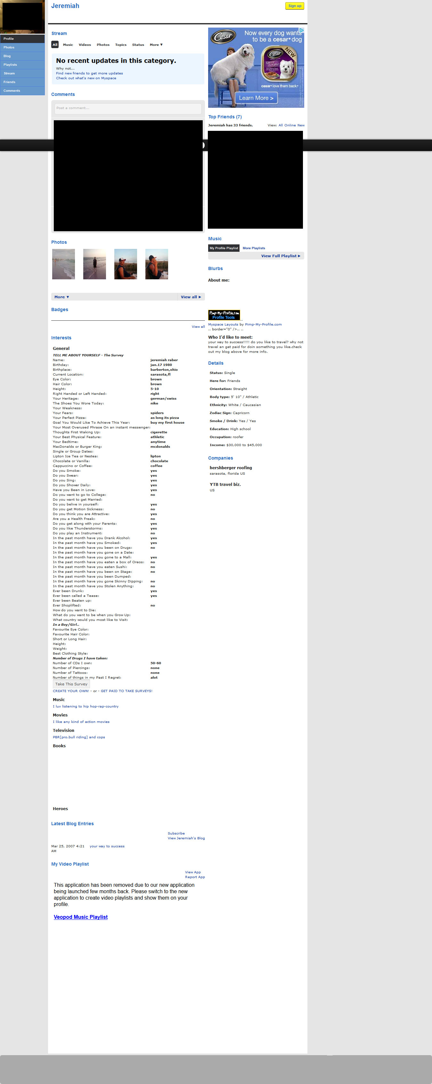The image size is (432, 1084).
Task: Open the first beach photo thumbnail
Action: pyautogui.click(x=63, y=264)
